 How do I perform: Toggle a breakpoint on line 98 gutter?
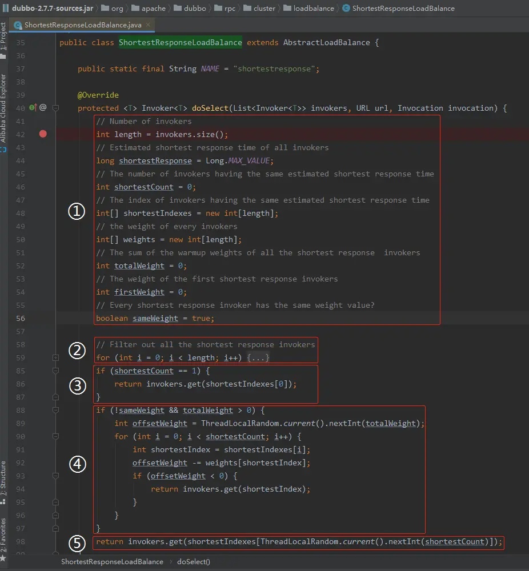point(43,541)
